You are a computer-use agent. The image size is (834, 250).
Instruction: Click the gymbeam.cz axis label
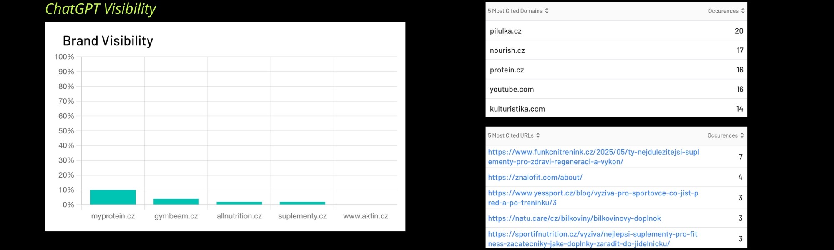[176, 216]
